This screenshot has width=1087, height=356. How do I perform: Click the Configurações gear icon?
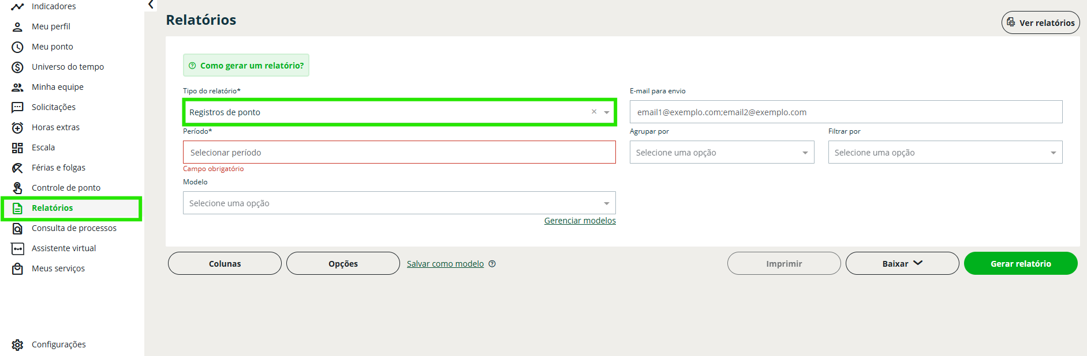[x=18, y=344]
